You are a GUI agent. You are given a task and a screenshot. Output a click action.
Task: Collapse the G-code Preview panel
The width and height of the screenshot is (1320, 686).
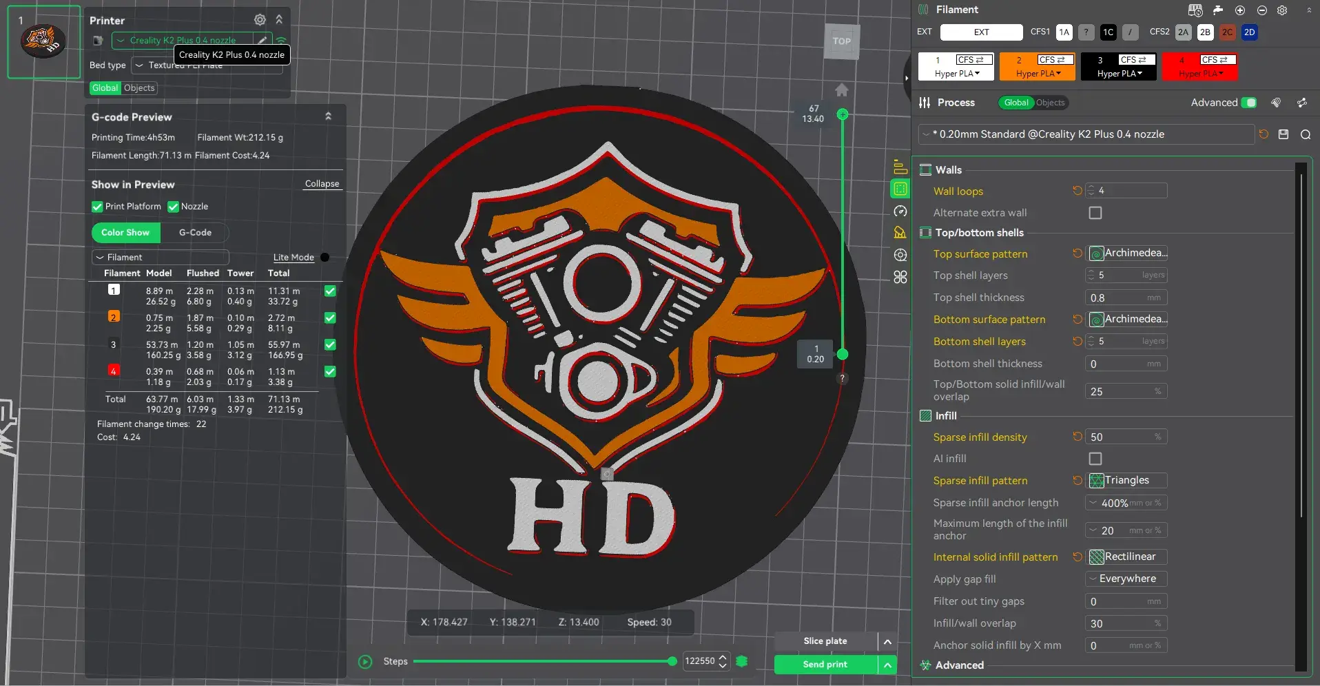(329, 116)
